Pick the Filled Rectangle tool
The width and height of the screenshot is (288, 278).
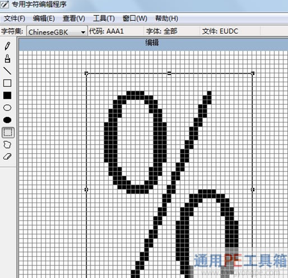click(x=7, y=96)
